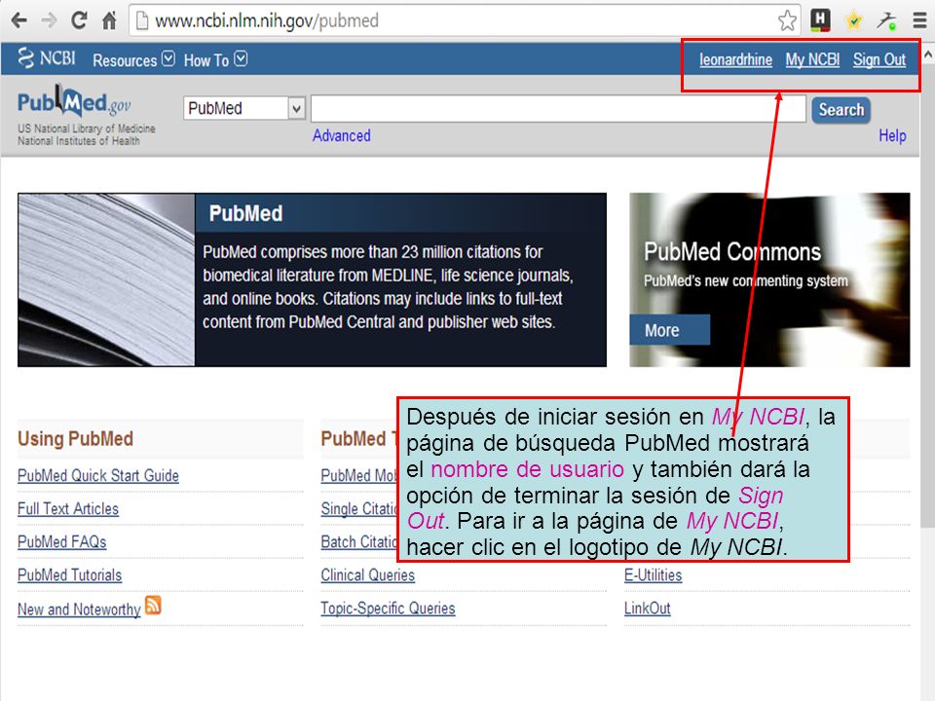935x701 pixels.
Task: Open the leonardrhine username link
Action: [736, 59]
